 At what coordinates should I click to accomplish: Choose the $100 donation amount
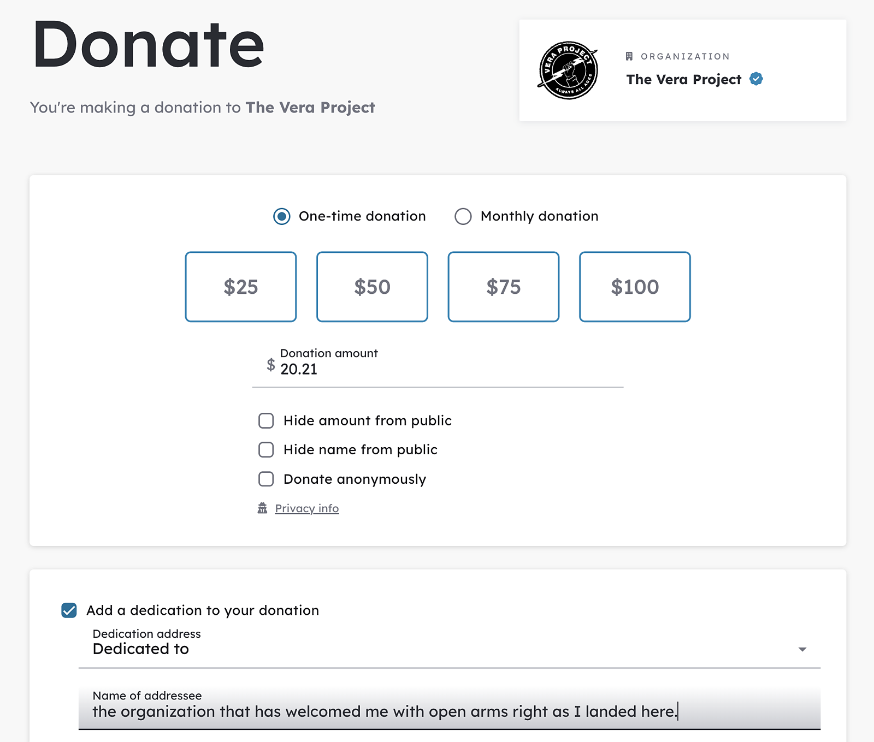[635, 287]
